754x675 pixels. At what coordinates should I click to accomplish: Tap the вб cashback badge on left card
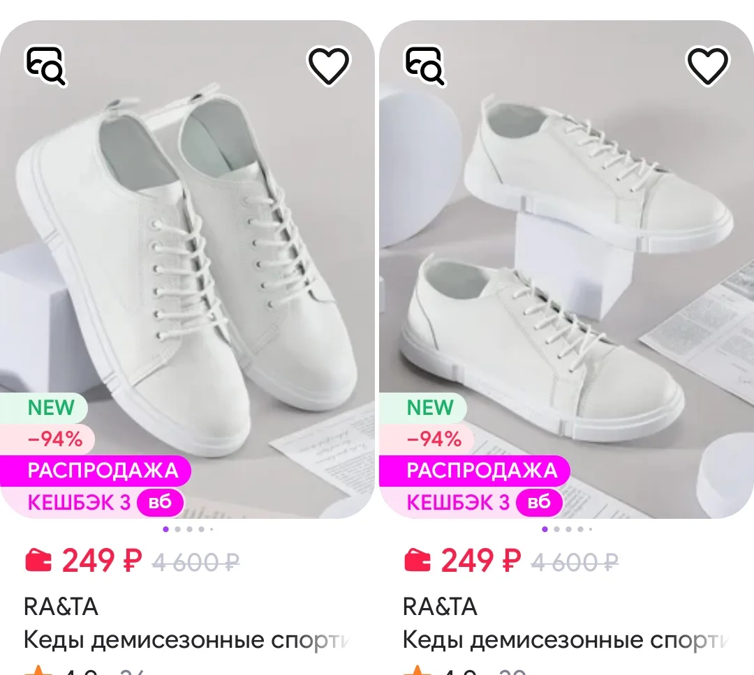coord(160,503)
